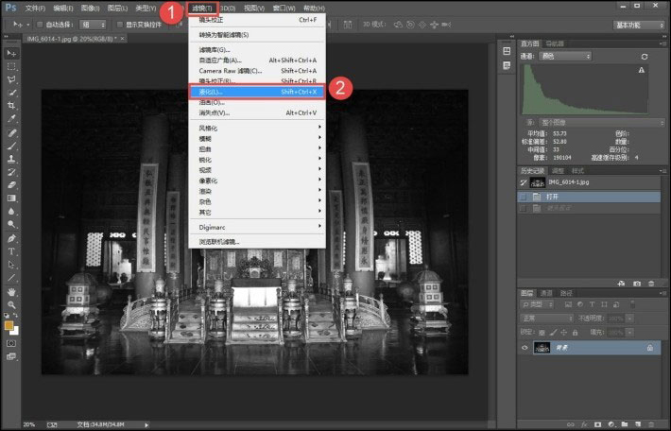Viewport: 671px width, 431px height.
Task: Select the Rectangular Marquee tool
Action: pyautogui.click(x=12, y=66)
